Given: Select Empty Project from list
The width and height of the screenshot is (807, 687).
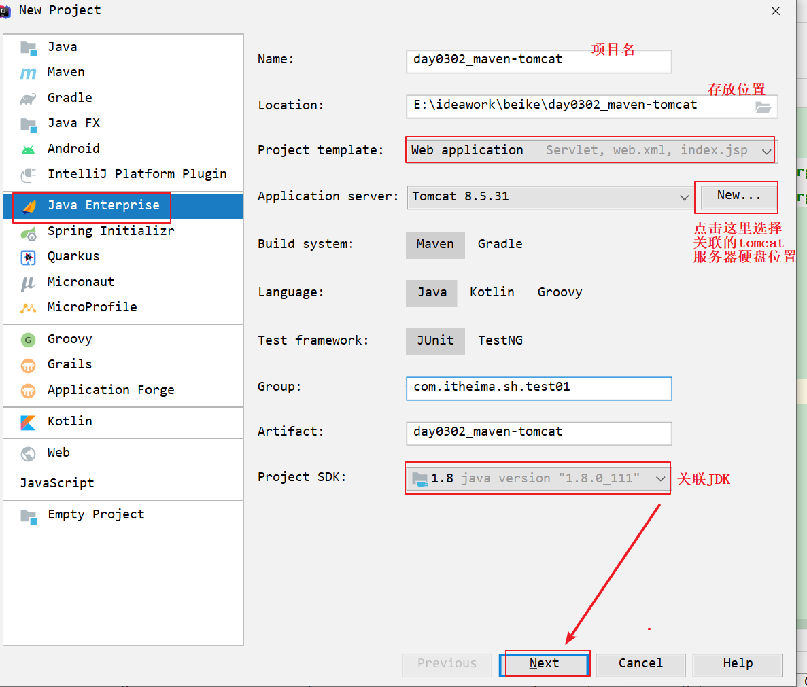Looking at the screenshot, I should point(95,515).
